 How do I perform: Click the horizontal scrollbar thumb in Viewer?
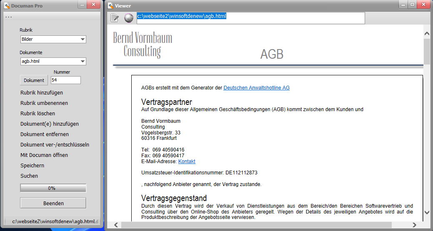pyautogui.click(x=256, y=225)
